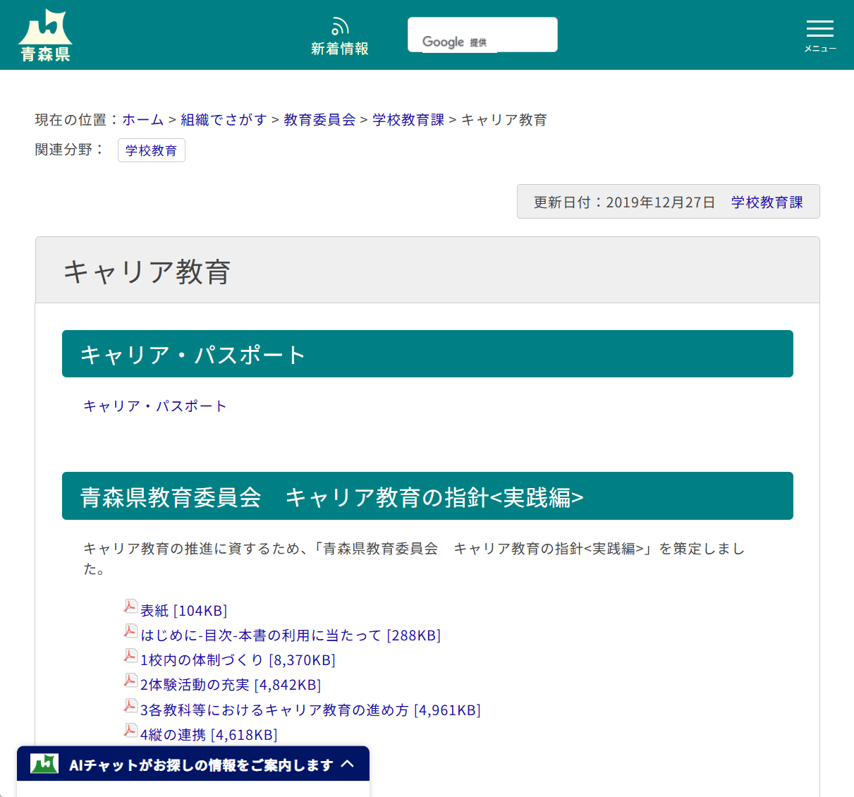Image resolution: width=854 pixels, height=797 pixels.
Task: Navigate to ホーム via breadcrumb
Action: [x=142, y=119]
